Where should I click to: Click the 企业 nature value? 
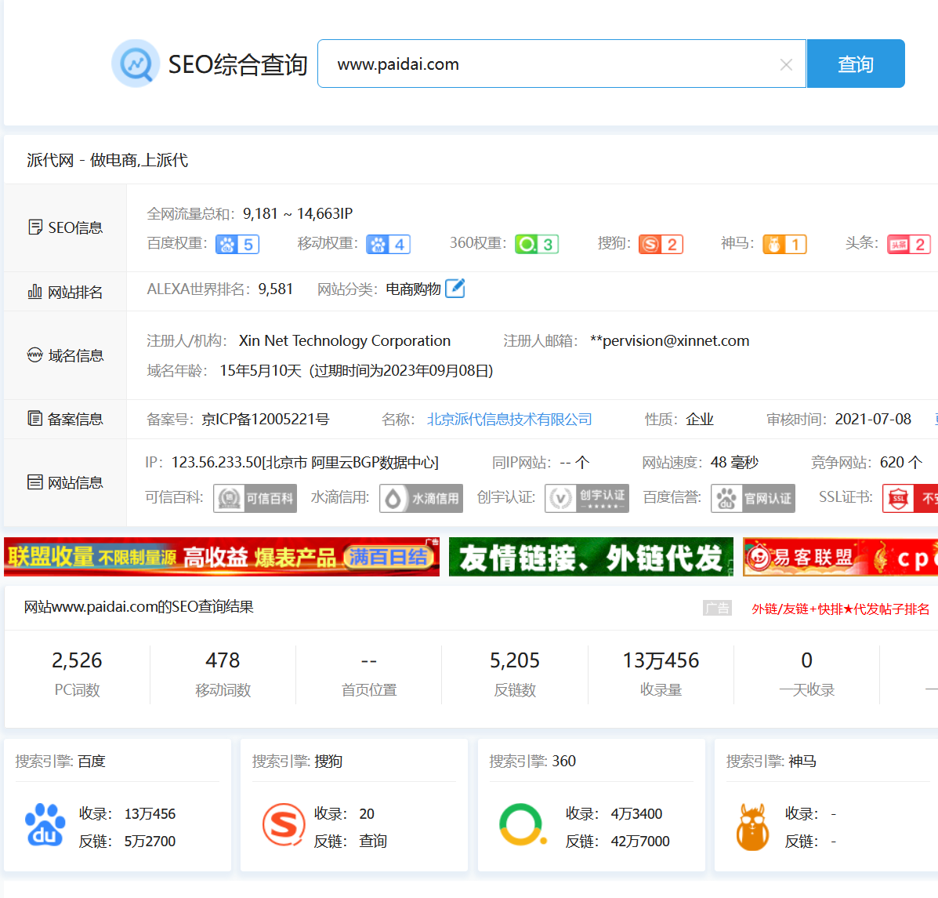(x=700, y=419)
